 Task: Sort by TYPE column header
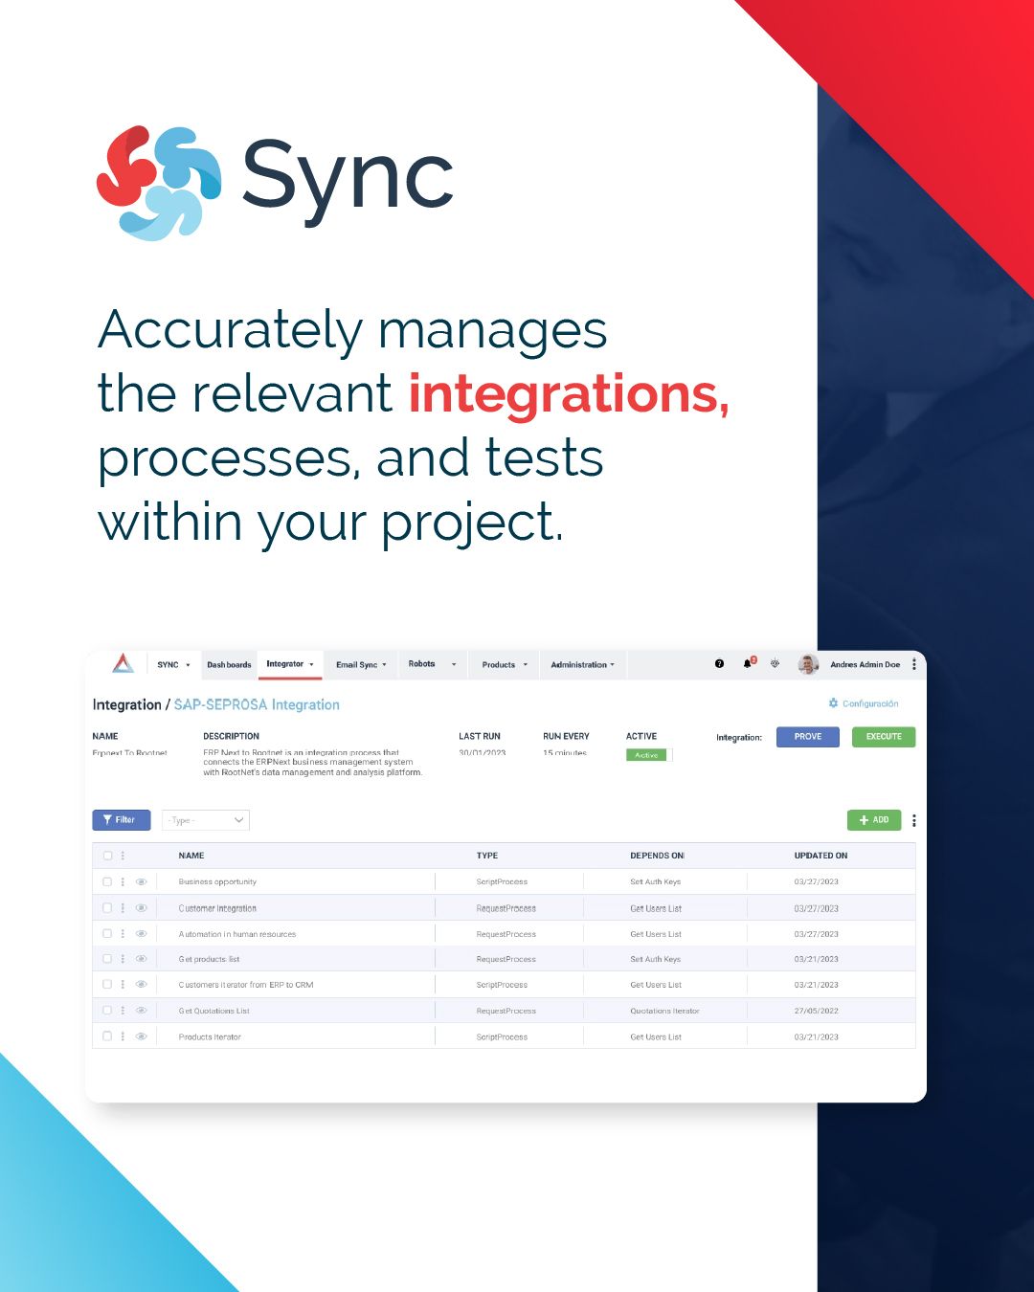(x=487, y=856)
